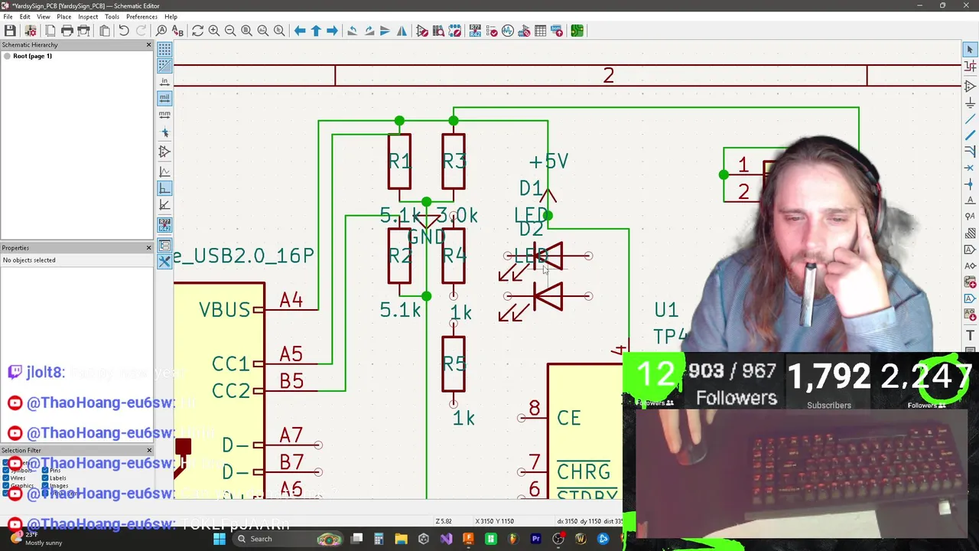Open the Find tool in the toolbar
979x551 pixels.
pyautogui.click(x=161, y=31)
